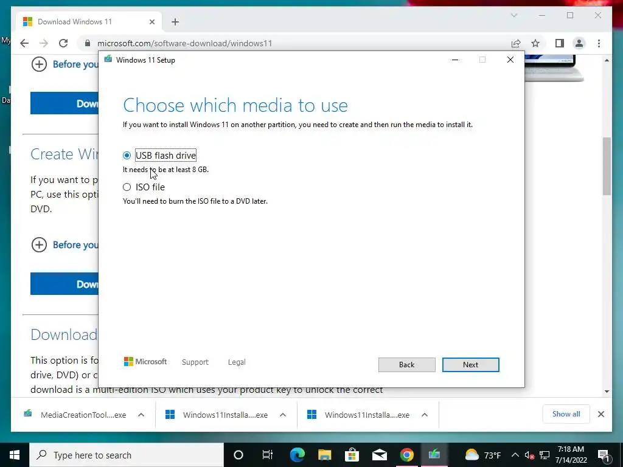
Task: Click the It needs to be at least 8 GB text
Action: click(x=165, y=170)
